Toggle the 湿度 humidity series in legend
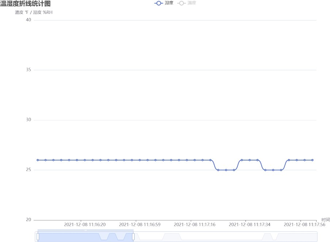 164,3
